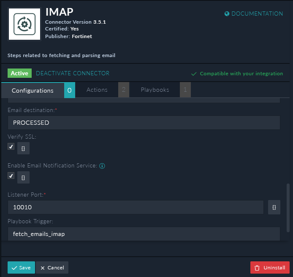The width and height of the screenshot is (293, 277).
Task: Click the Uninstall button
Action: point(270,267)
